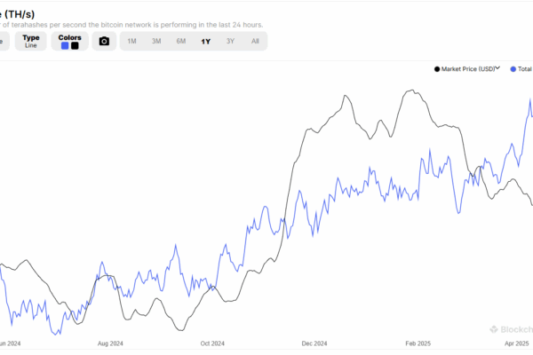Click the Apr 2025 axis label
533x355 pixels.
pos(517,343)
